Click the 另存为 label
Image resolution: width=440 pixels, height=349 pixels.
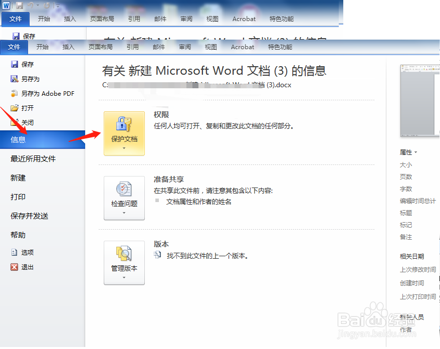point(31,79)
